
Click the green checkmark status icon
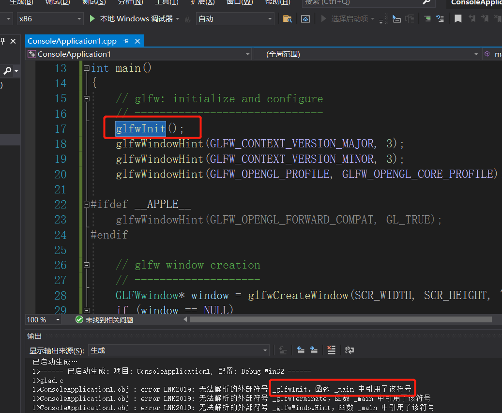click(79, 320)
